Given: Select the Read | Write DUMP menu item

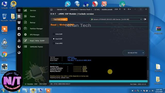Looking at the screenshot, I should coord(36,41).
